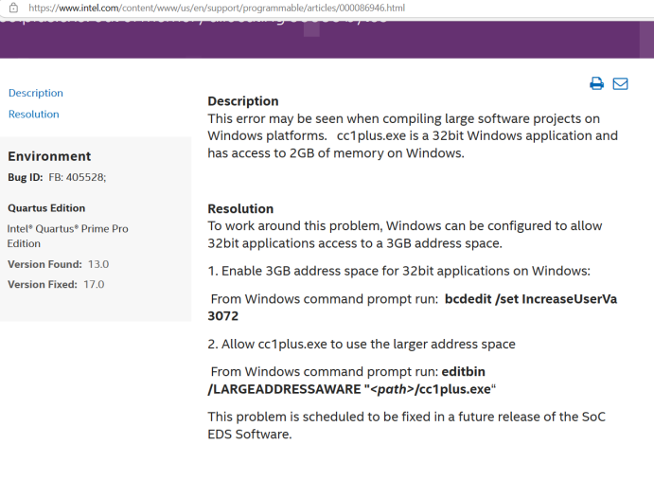This screenshot has height=480, width=654.
Task: Click the purple page header banner
Action: 327,40
